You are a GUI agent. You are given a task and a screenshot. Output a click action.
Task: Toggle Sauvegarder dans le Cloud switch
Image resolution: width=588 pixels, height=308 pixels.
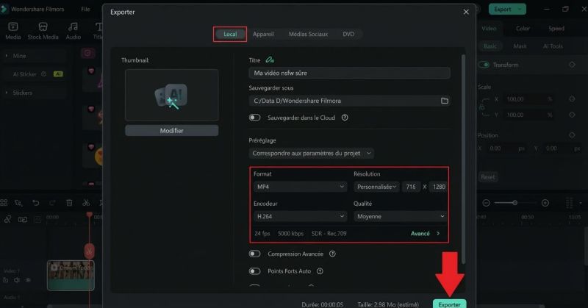(x=254, y=118)
